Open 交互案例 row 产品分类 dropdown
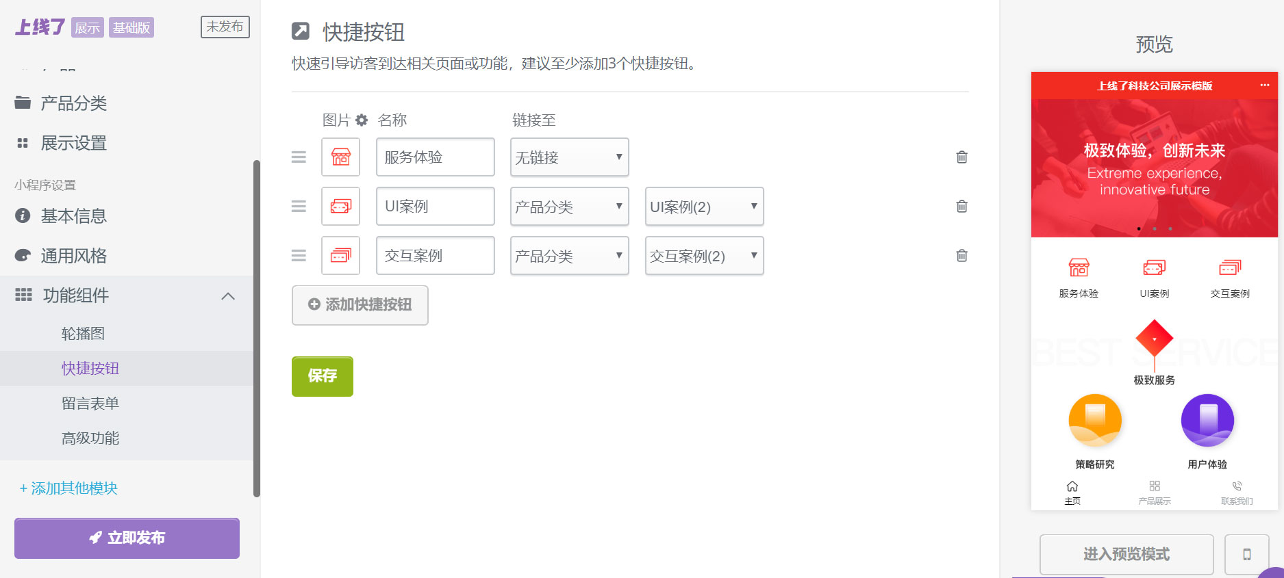Viewport: 1284px width, 578px height. click(569, 256)
